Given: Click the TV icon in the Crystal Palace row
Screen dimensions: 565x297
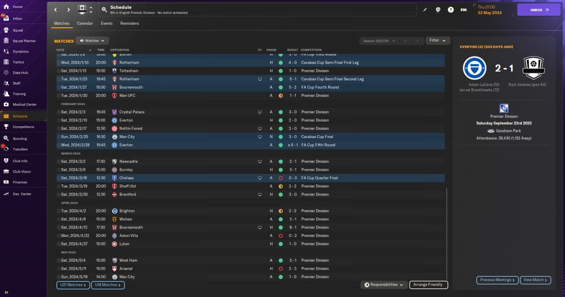Looking at the screenshot, I should click(x=260, y=112).
